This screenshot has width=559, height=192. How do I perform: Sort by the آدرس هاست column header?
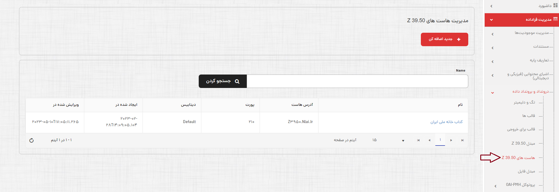tap(302, 105)
